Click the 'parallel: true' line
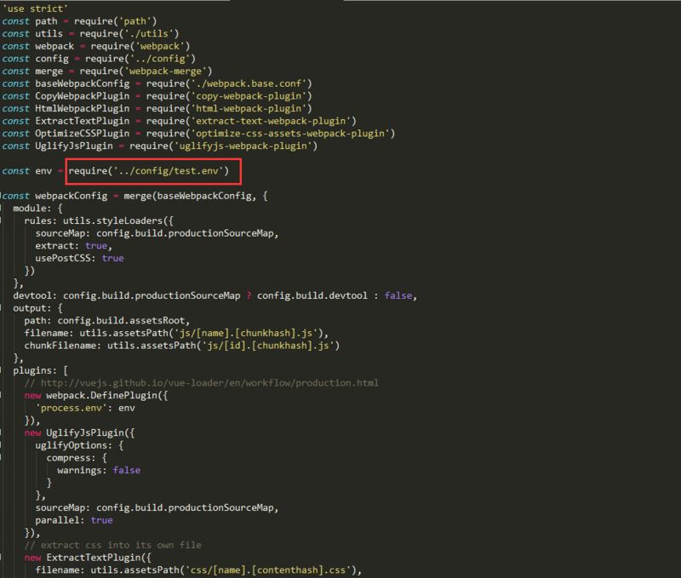This screenshot has height=578, width=681. [74, 520]
